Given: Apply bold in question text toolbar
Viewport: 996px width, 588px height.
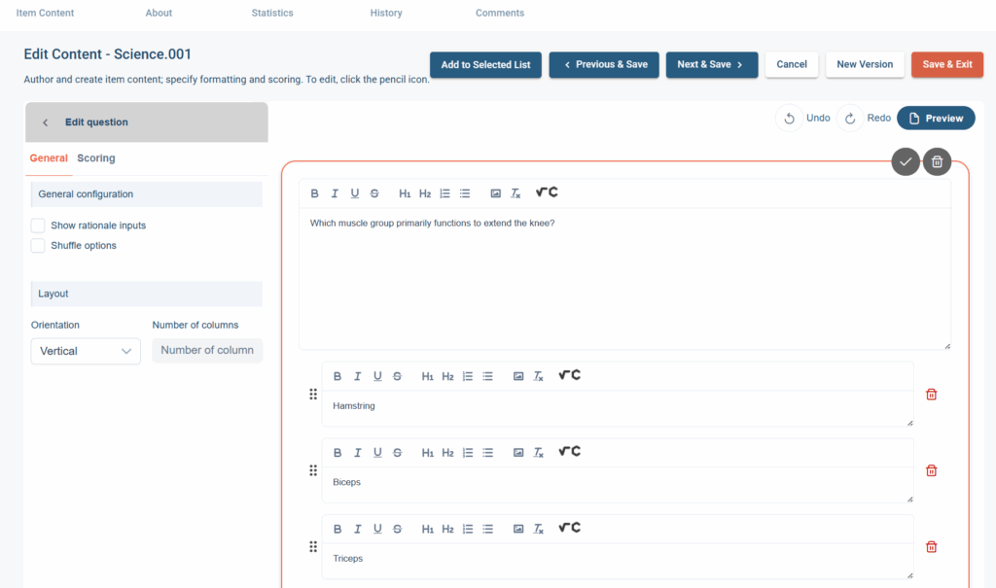Looking at the screenshot, I should [314, 193].
